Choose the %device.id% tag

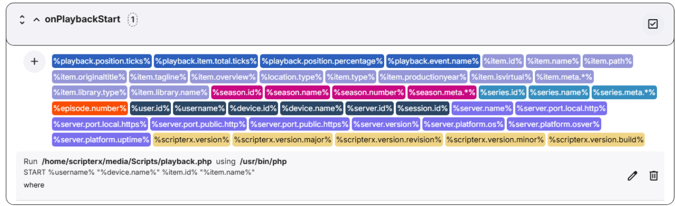253,108
